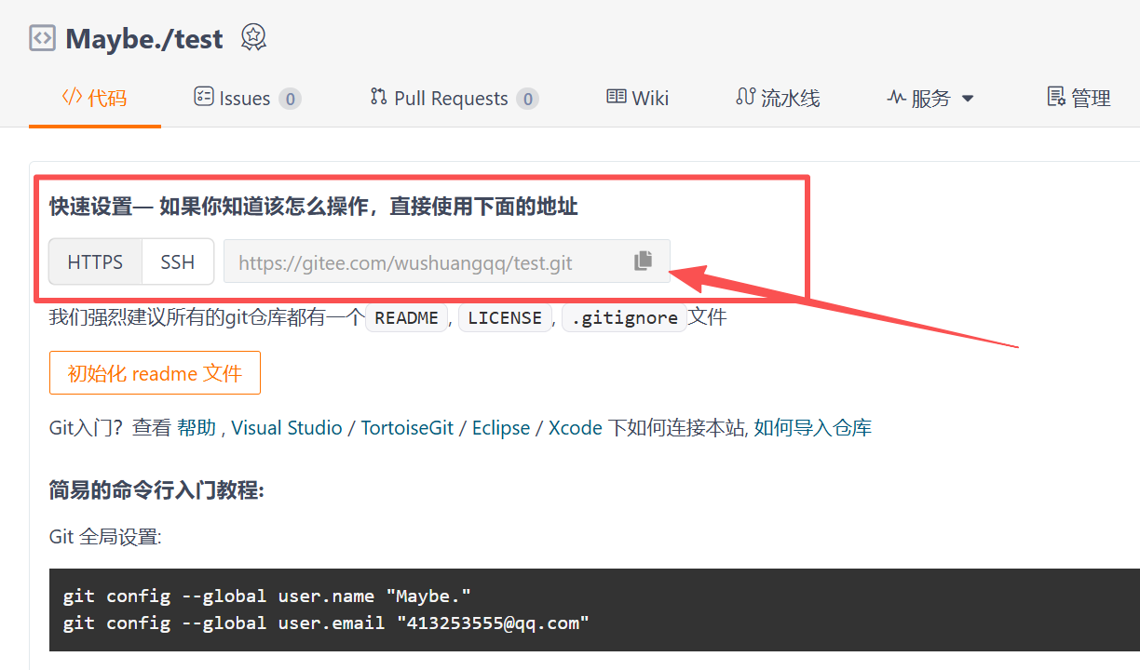Switch to the Wiki tab
This screenshot has width=1140, height=670.
638,98
